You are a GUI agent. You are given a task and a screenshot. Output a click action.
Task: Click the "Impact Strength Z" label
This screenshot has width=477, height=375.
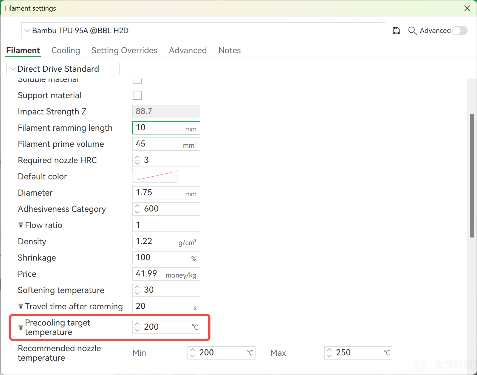(x=52, y=111)
